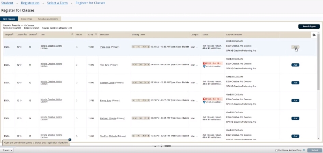The image size is (323, 153).
Task: Sort by CRN column arrows
Action: [96, 34]
